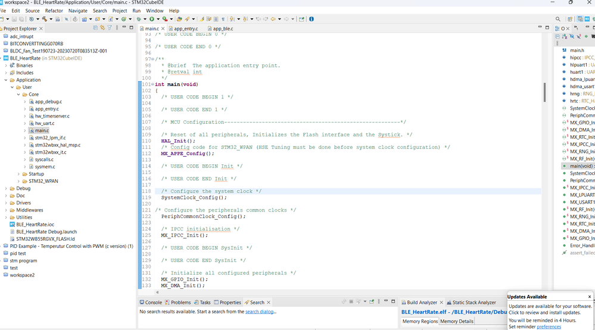Click Error_Handler entry in Outline
595x330 pixels.
[582, 246]
